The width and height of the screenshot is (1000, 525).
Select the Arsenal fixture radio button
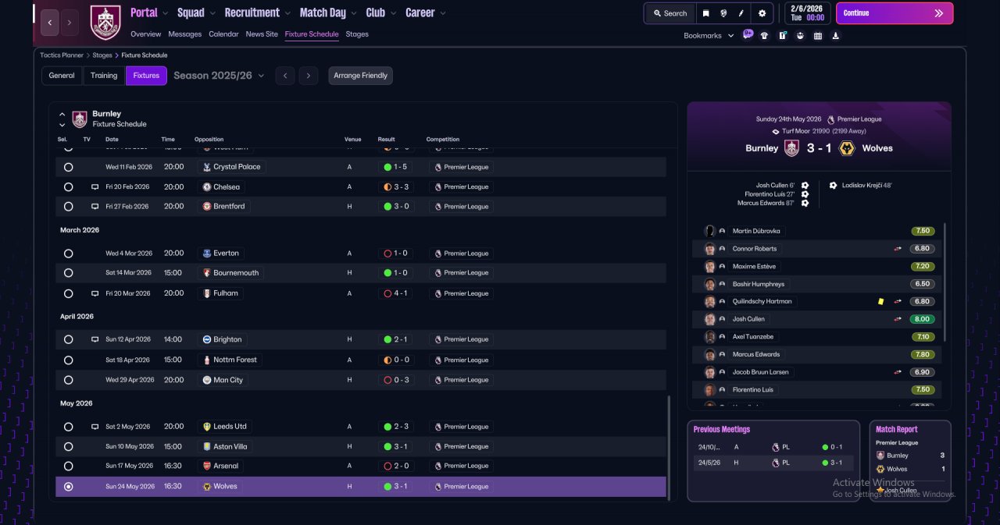click(x=68, y=466)
